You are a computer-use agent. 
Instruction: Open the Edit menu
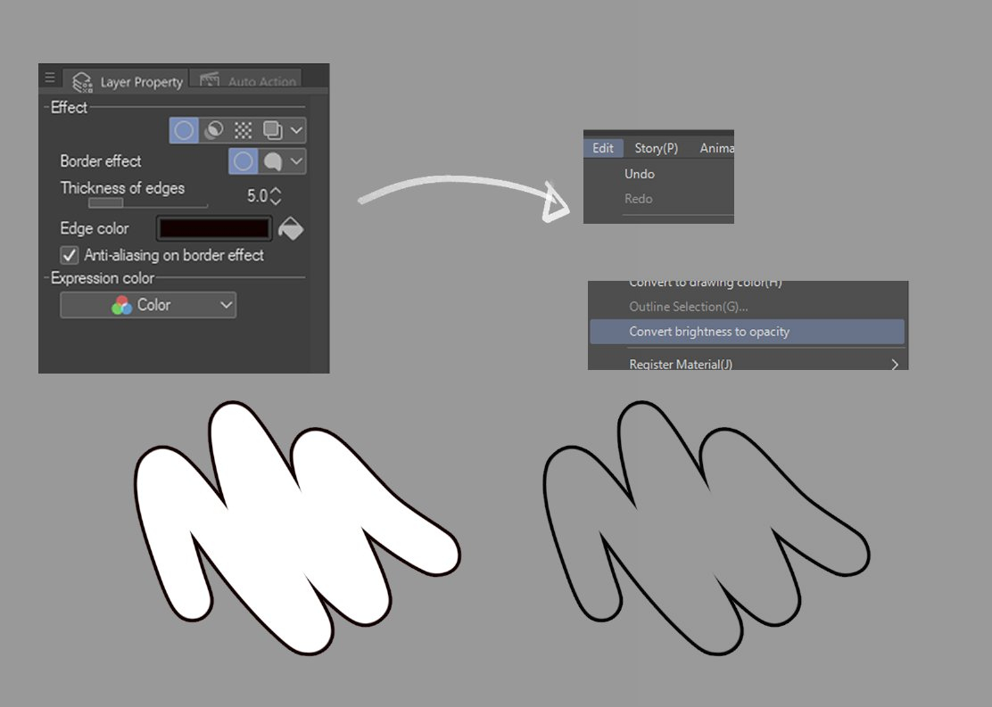(603, 148)
